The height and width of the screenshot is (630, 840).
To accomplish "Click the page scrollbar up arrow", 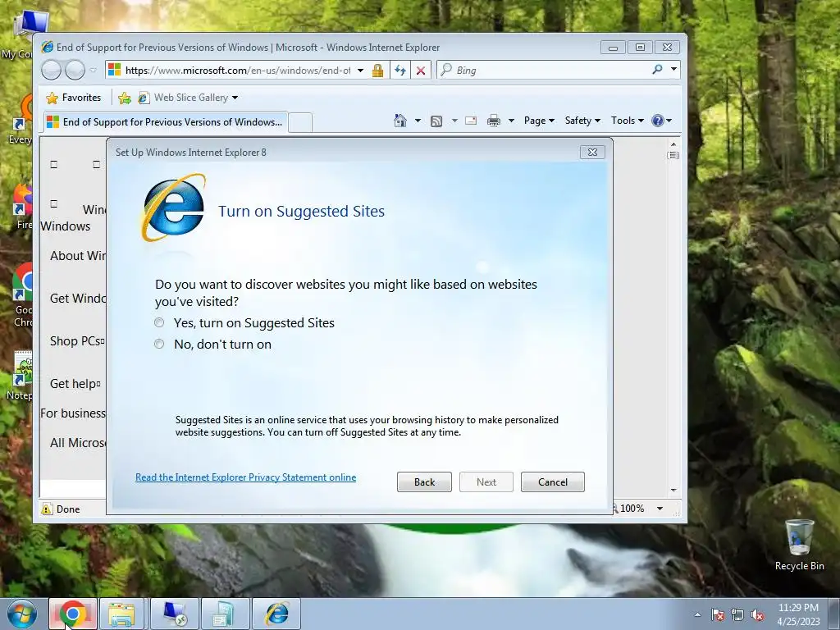I will point(674,144).
